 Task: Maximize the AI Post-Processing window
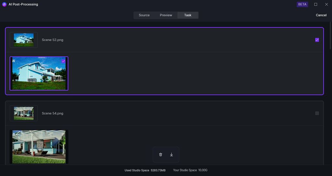coord(315,5)
